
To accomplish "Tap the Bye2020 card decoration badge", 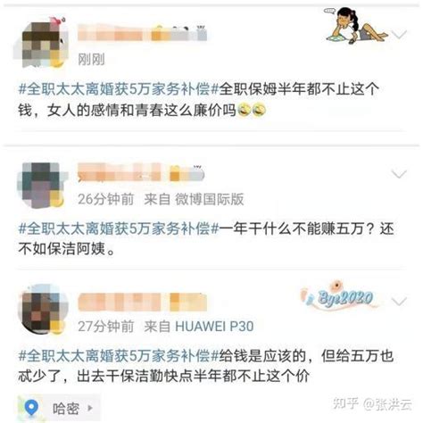I will pos(340,295).
